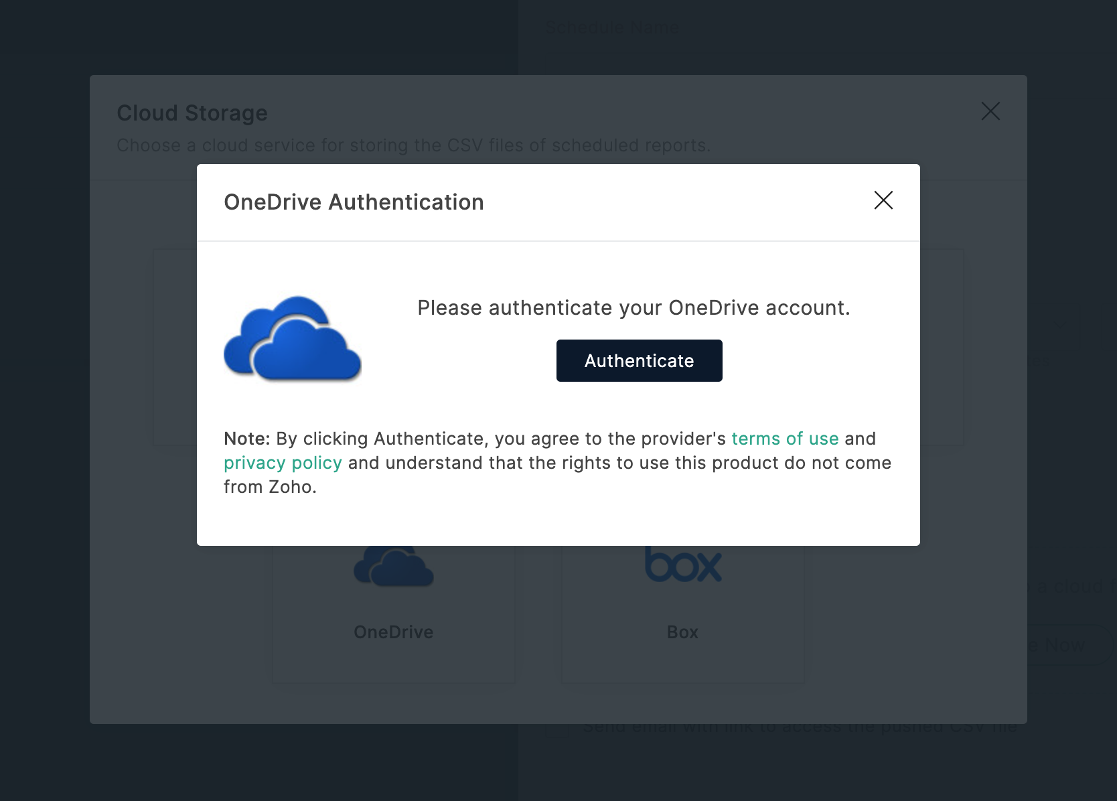Click the 'Please authenticate your OneDrive account.' text

click(634, 308)
